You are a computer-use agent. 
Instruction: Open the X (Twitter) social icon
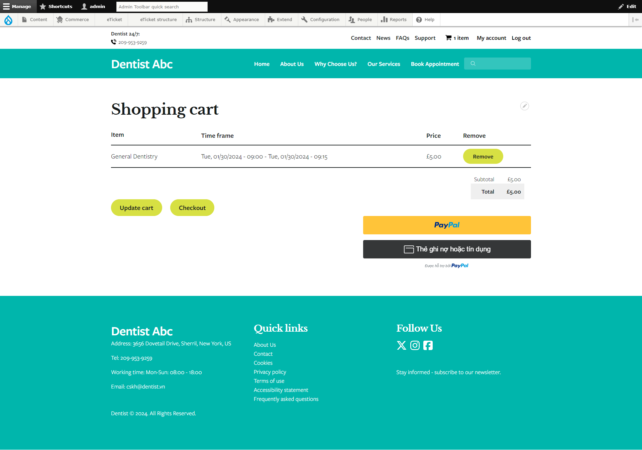coord(401,345)
